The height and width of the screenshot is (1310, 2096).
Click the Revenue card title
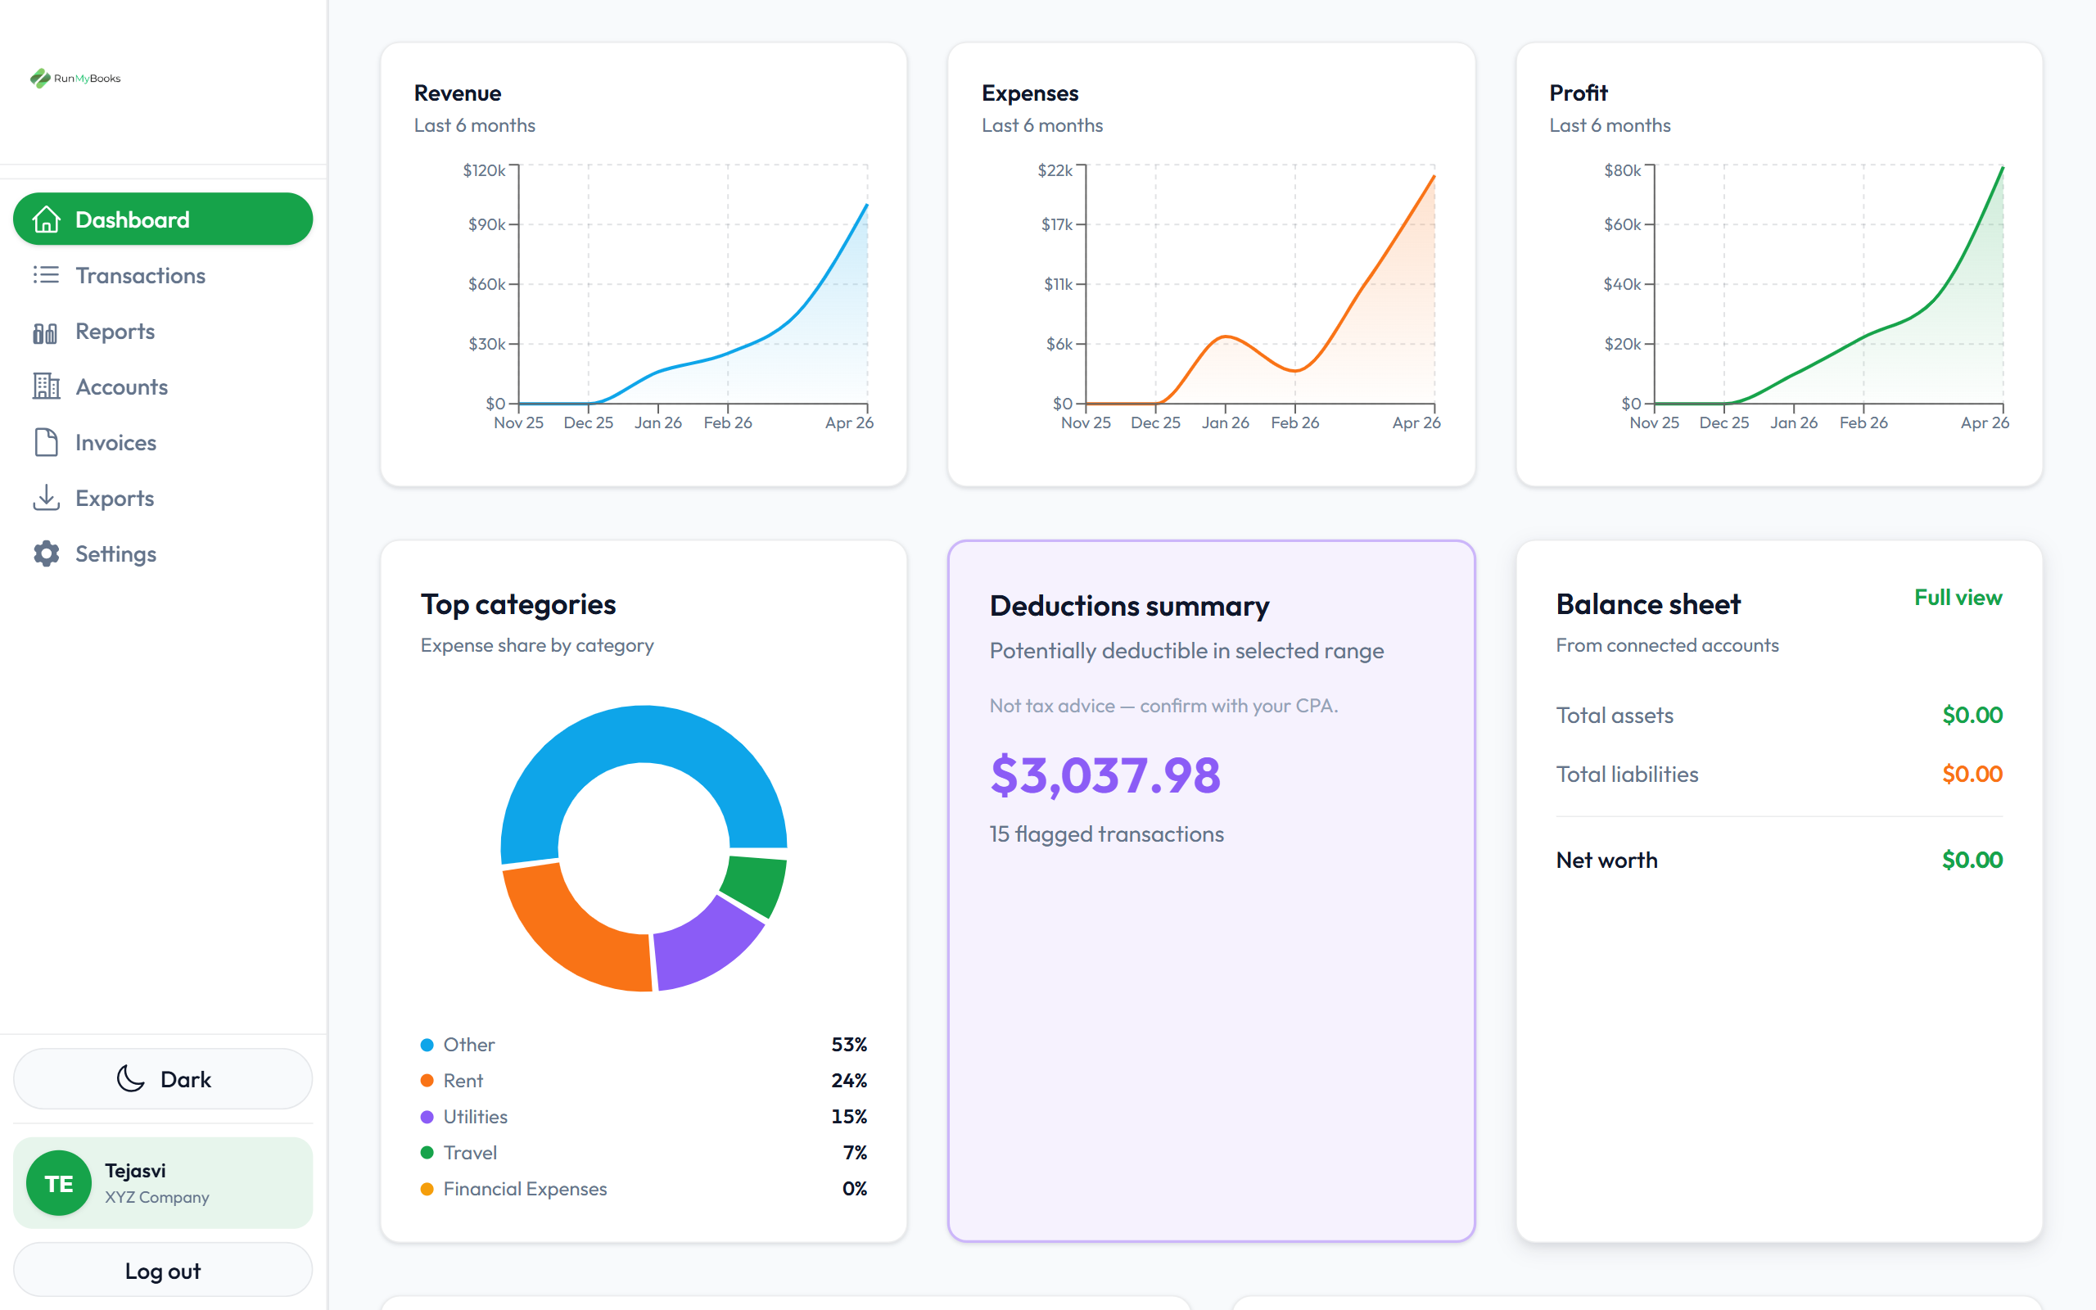(458, 93)
